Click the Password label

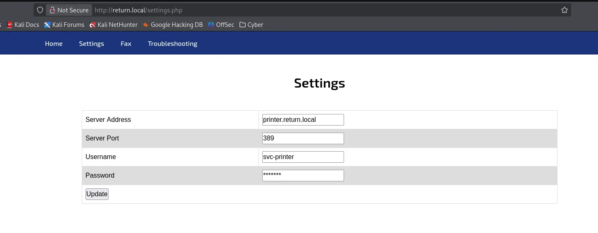coord(100,176)
